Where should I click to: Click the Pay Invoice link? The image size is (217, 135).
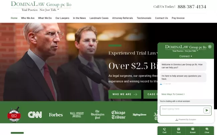(178, 18)
